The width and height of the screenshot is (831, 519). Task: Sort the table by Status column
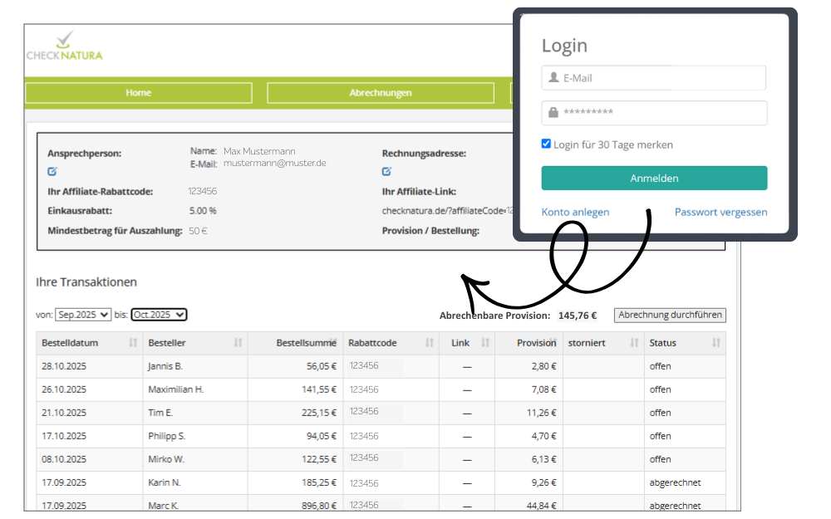pyautogui.click(x=715, y=342)
